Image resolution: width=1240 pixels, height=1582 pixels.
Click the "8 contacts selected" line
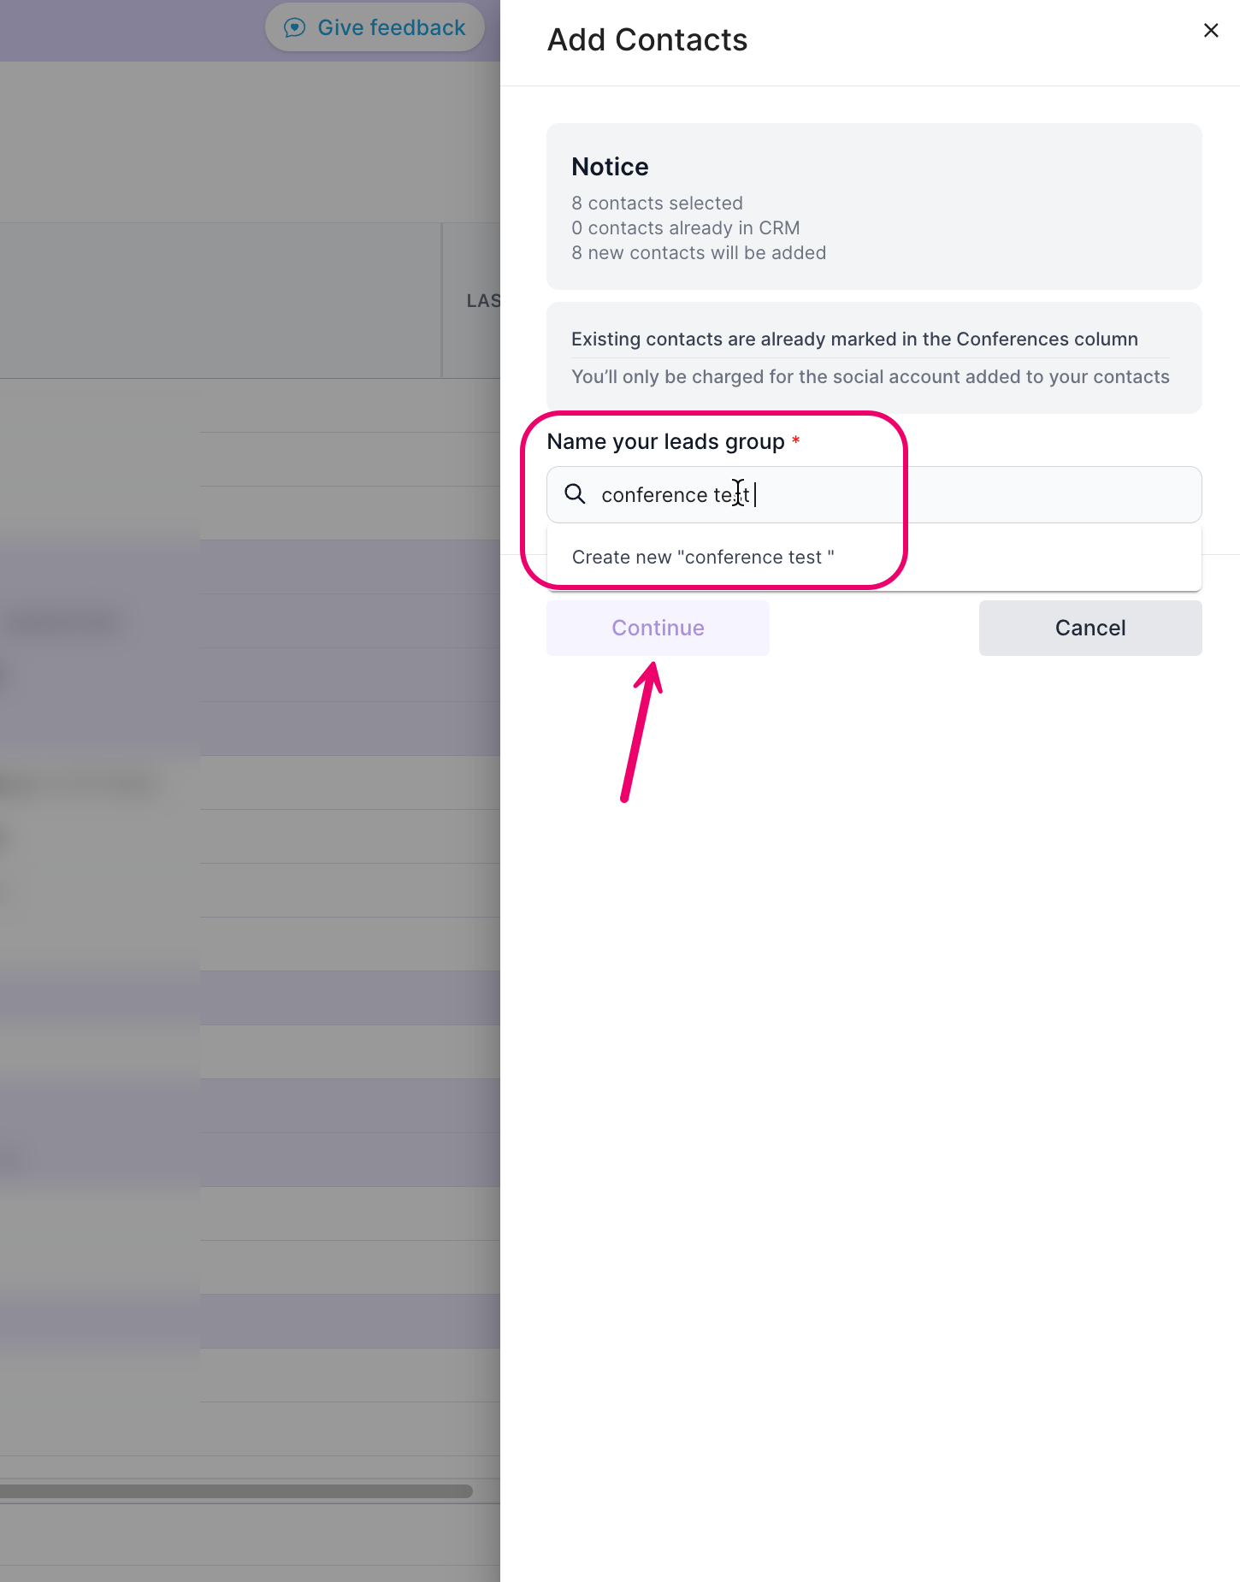point(657,204)
